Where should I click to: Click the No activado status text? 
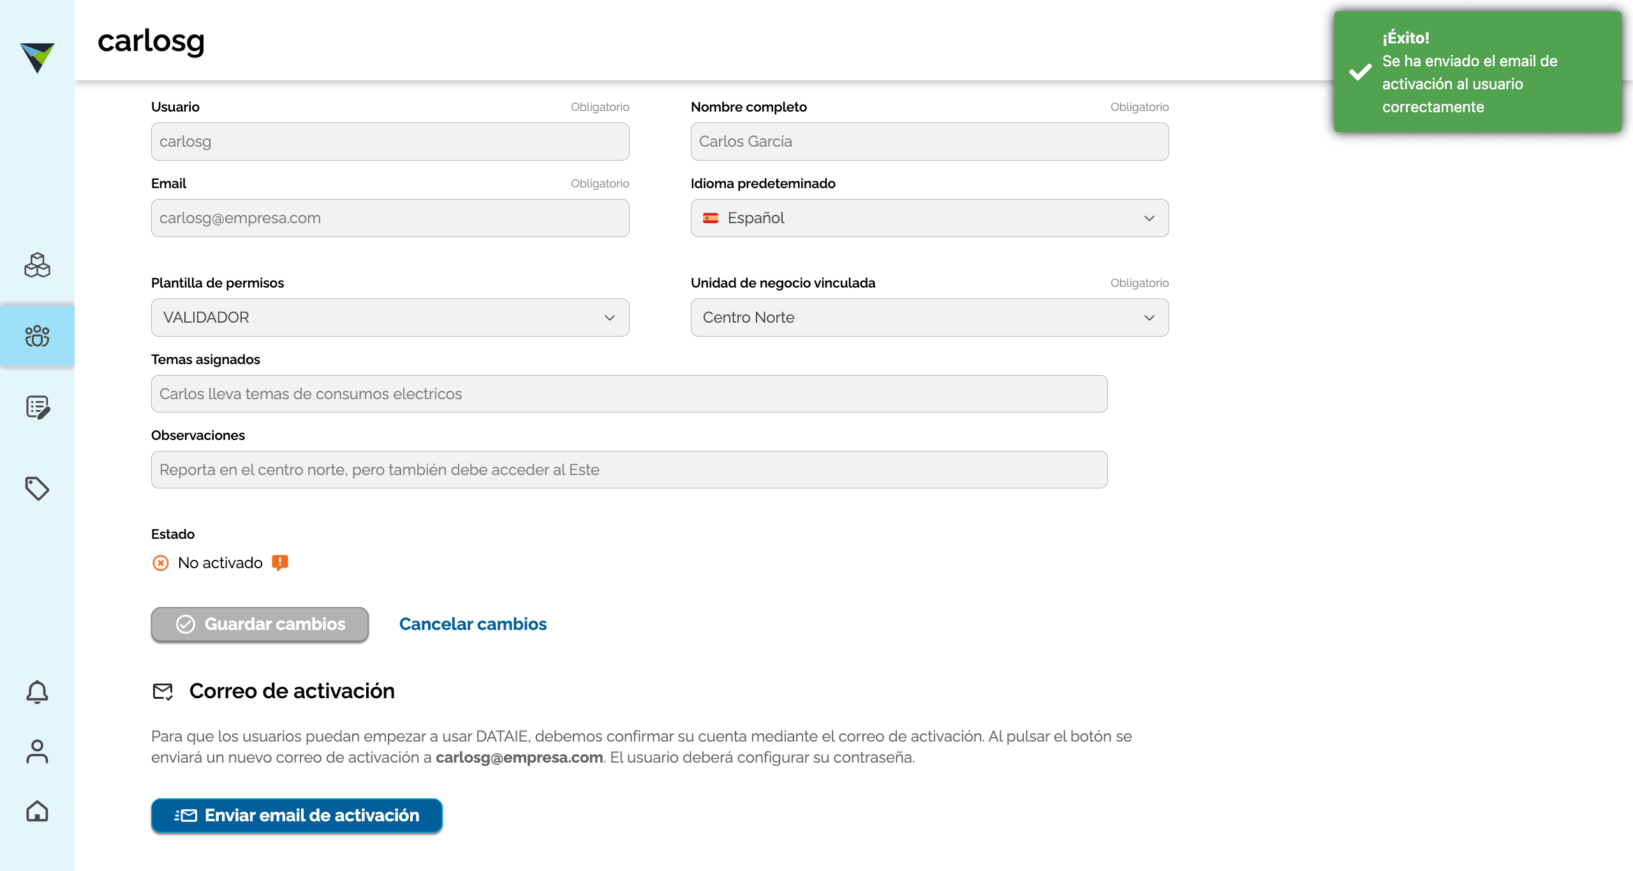click(220, 563)
